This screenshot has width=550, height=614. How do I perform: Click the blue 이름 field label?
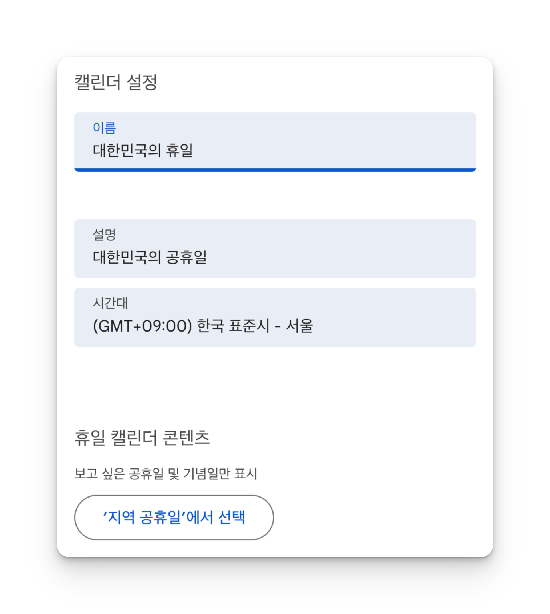coord(104,128)
